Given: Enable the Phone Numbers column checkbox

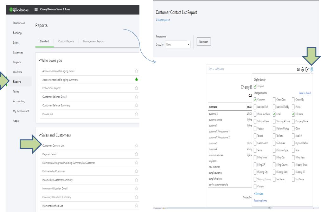Looking at the screenshot, I should [255, 114].
